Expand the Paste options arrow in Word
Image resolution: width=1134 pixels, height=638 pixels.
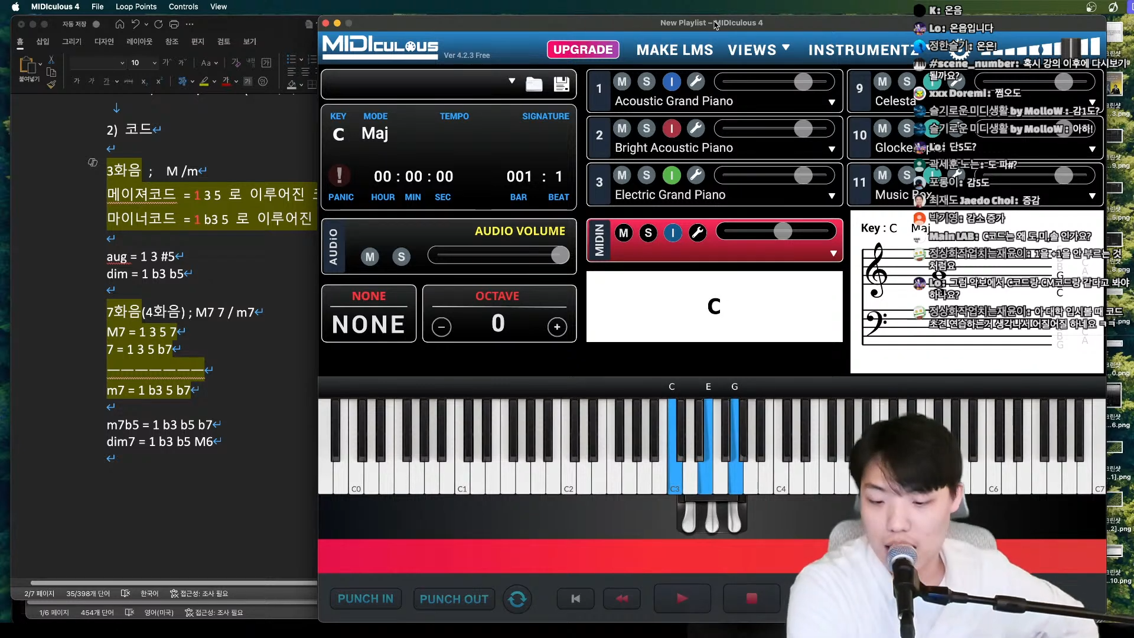[40, 64]
